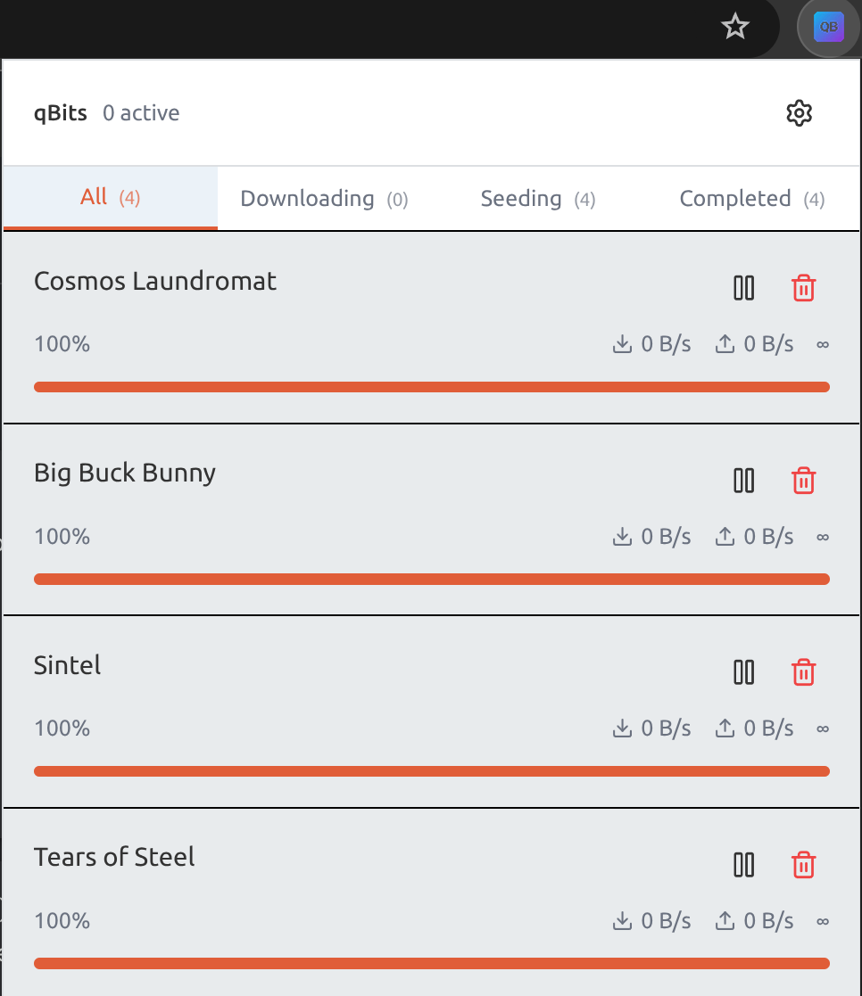Click the Sintel progress bar

click(432, 770)
